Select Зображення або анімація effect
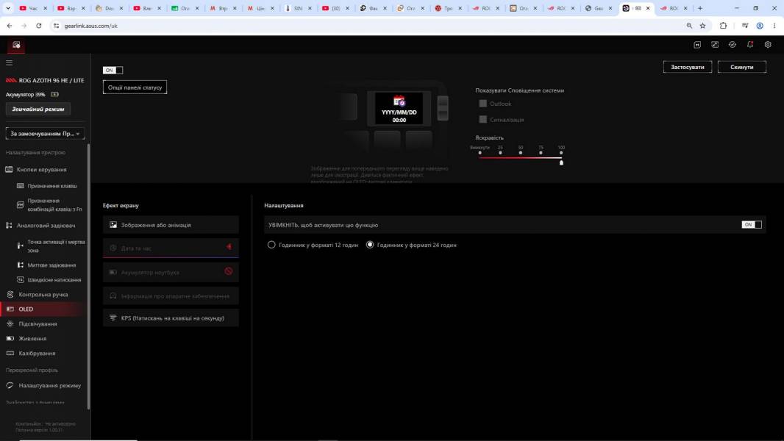 pyautogui.click(x=171, y=225)
